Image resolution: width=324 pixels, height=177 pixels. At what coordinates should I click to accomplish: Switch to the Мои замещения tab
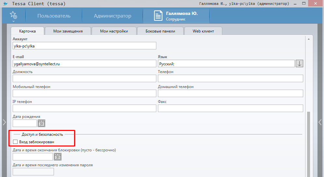tap(68, 31)
